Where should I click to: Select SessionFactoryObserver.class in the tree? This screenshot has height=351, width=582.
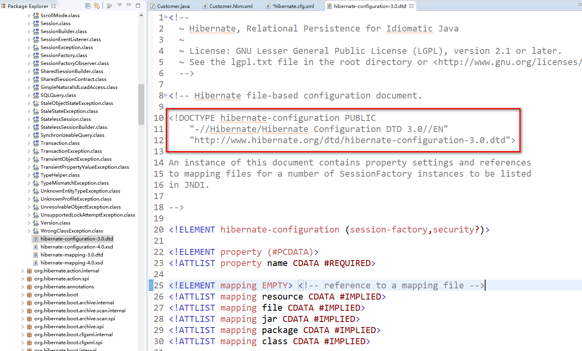coord(75,63)
